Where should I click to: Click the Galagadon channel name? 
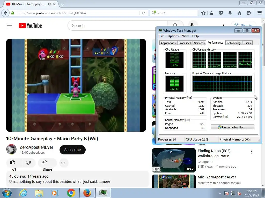pyautogui.click(x=205, y=162)
